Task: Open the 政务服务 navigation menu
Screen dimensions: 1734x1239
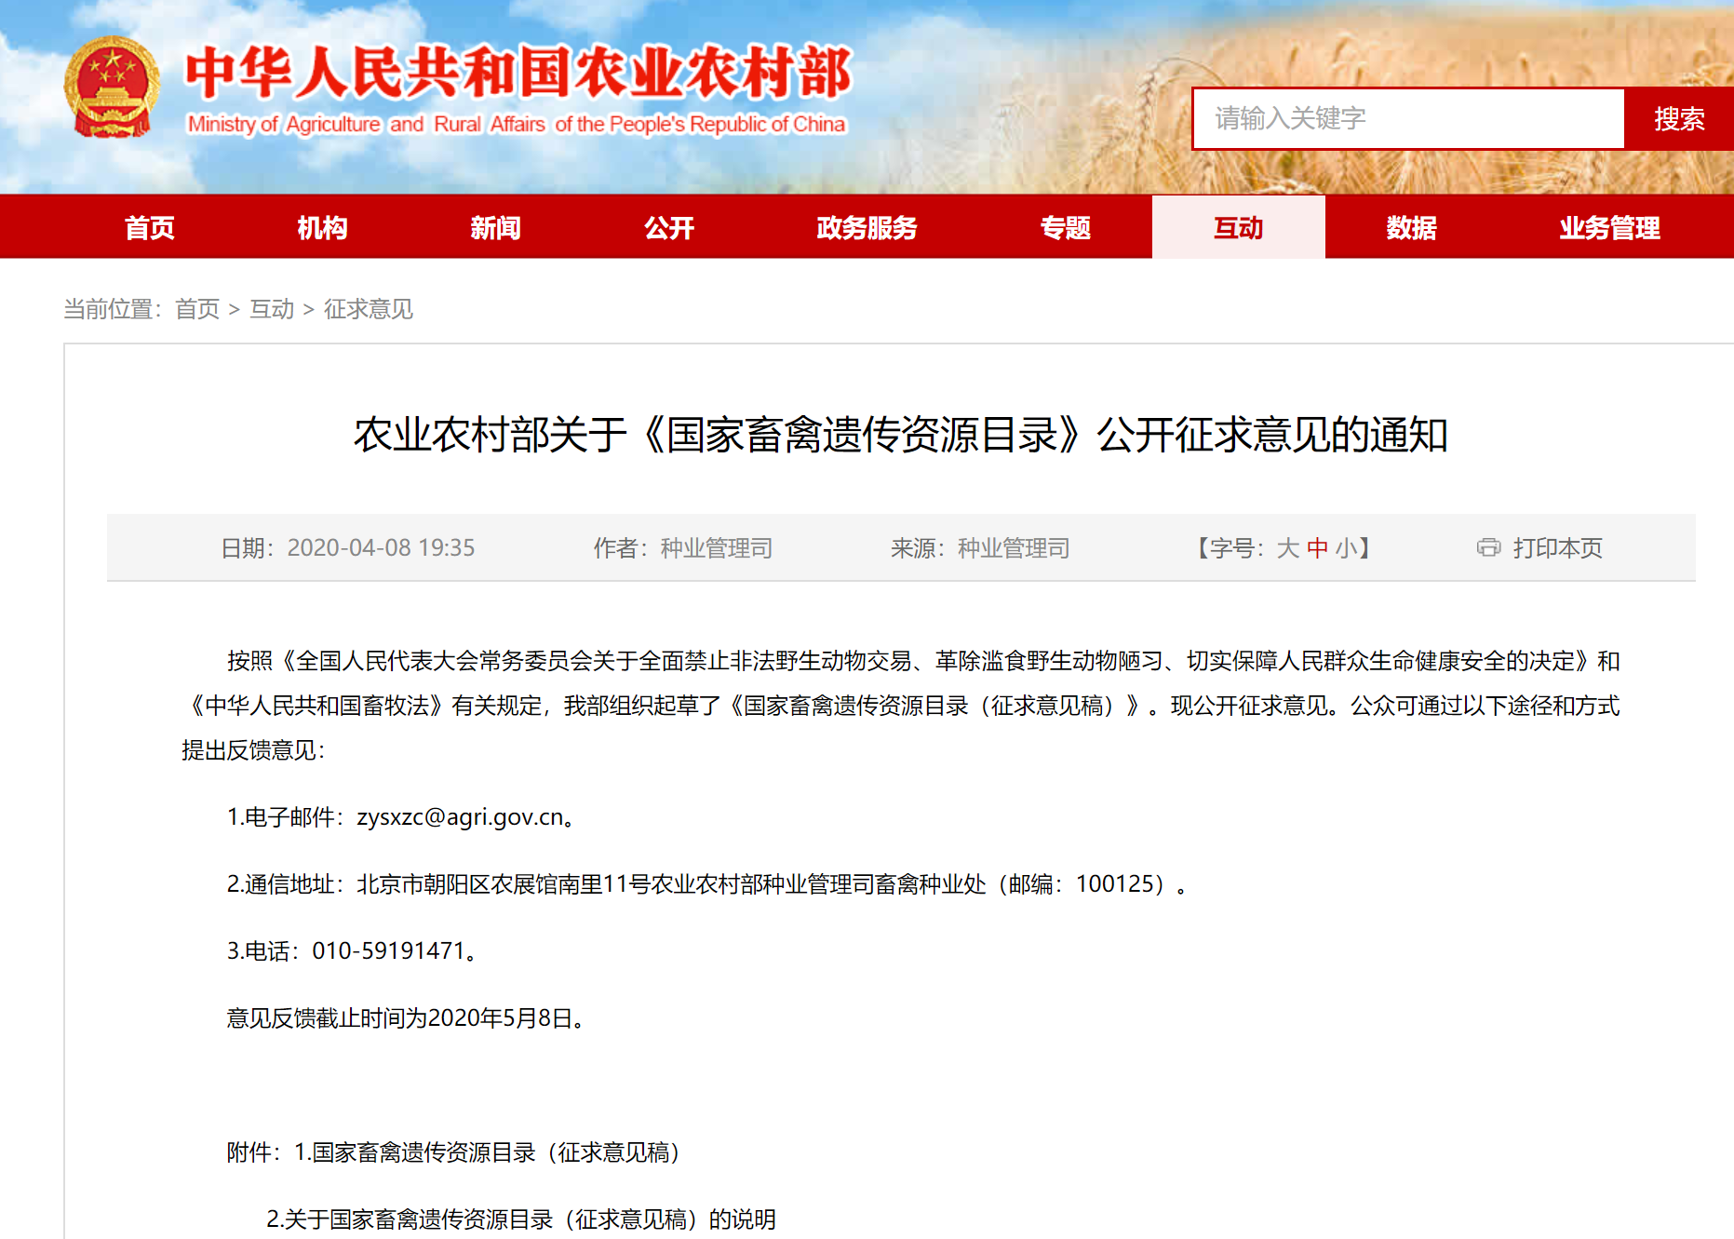Action: (867, 227)
